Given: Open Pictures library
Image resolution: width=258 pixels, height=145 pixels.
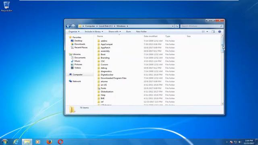Looking at the screenshot, I should (x=78, y=64).
